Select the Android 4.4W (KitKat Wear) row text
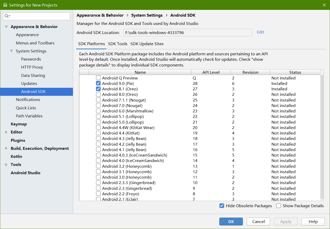This screenshot has width=330, height=229. point(128,127)
